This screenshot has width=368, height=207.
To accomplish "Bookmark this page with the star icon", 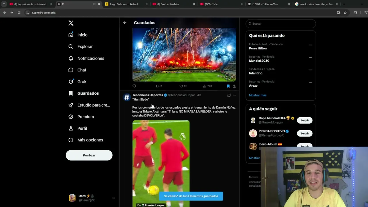I will [x=345, y=13].
